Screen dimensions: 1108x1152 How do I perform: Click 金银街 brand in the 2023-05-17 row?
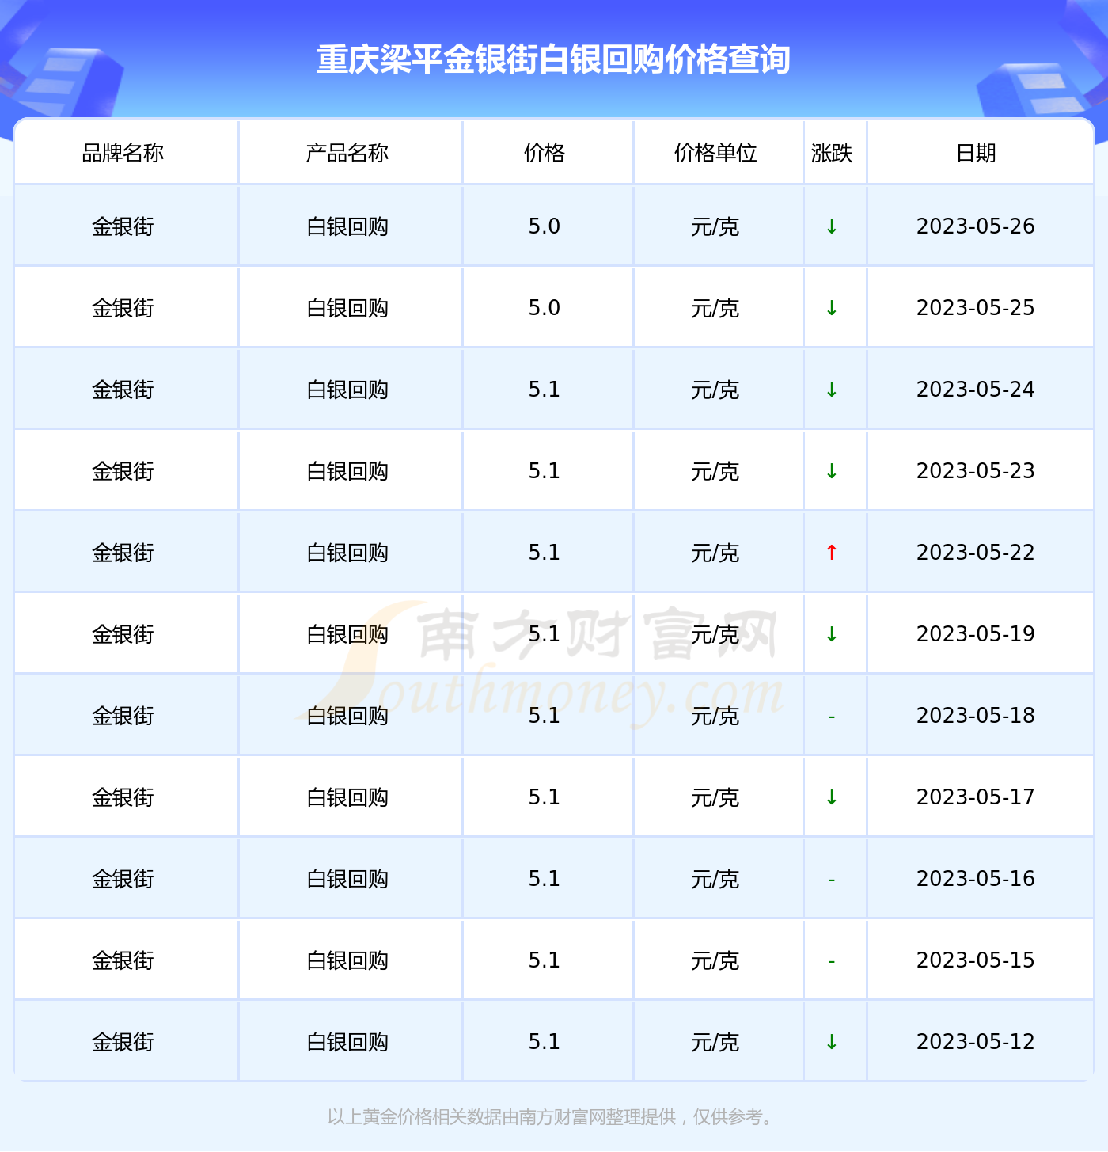[123, 797]
